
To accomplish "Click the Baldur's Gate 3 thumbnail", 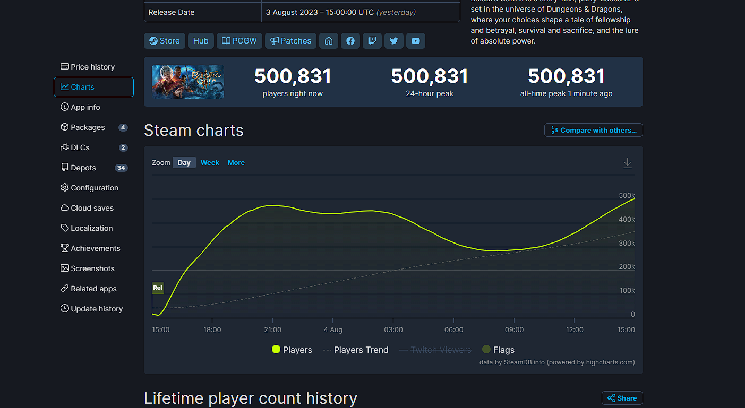I will tap(188, 82).
